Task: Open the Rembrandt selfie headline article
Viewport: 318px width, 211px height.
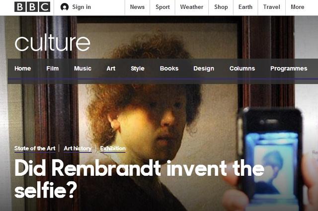Action: click(x=139, y=178)
